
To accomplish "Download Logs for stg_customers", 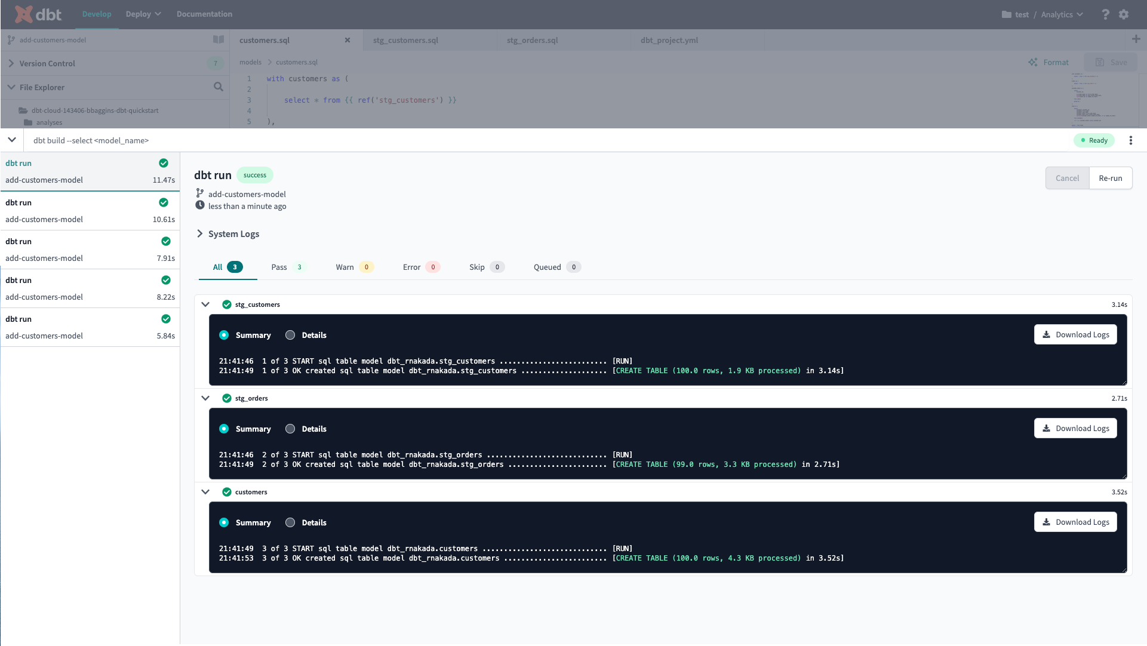I will click(1075, 334).
